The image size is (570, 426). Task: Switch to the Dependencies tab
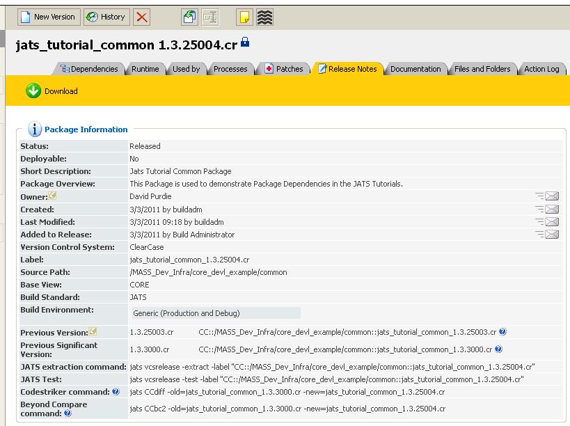(x=90, y=69)
